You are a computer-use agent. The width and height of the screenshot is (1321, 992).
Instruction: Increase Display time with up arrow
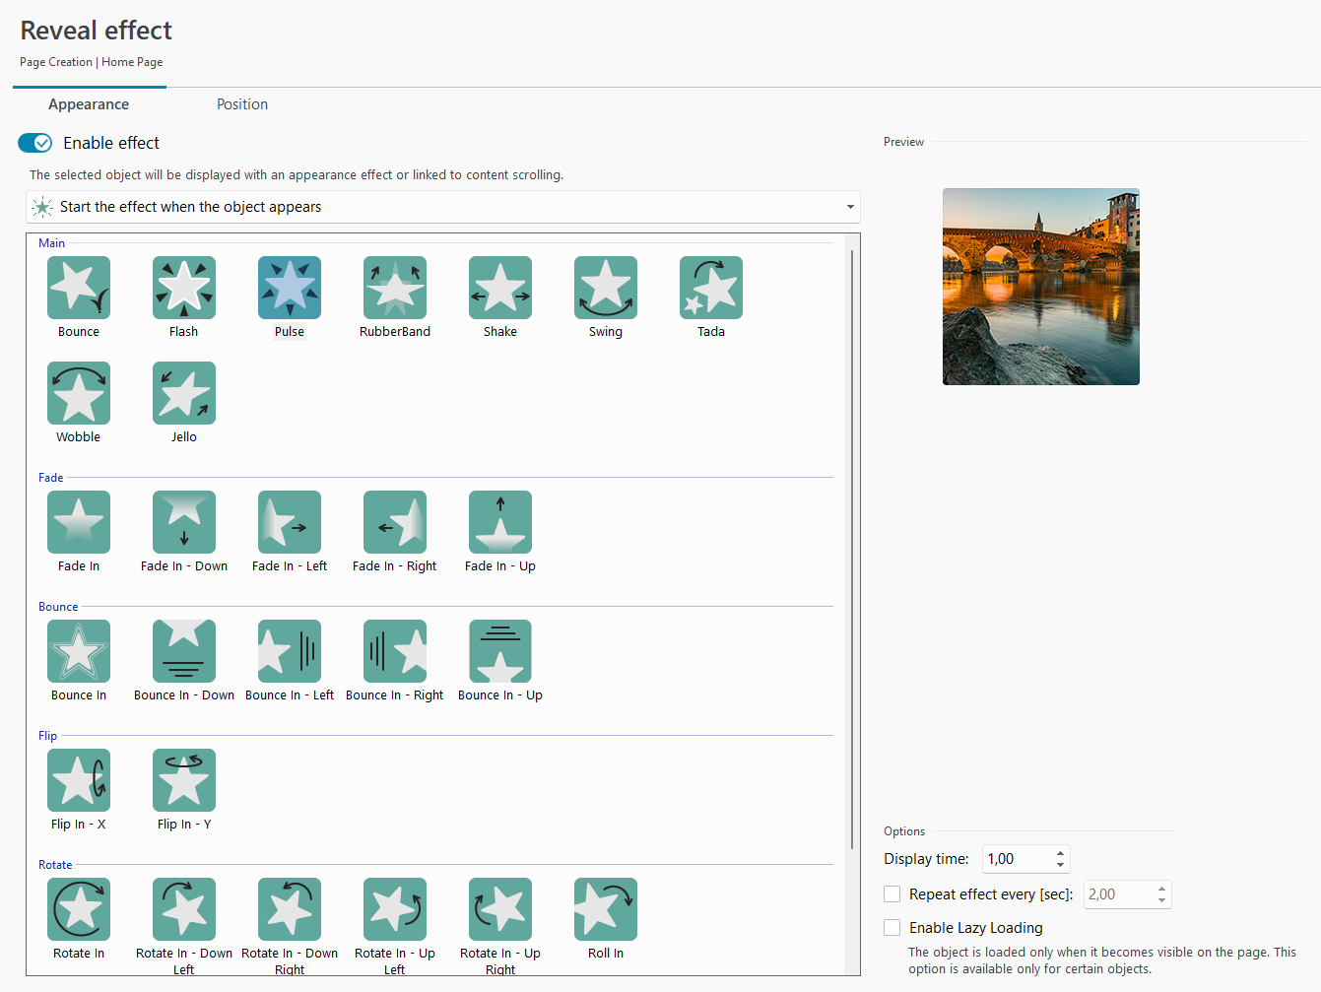coord(1060,853)
